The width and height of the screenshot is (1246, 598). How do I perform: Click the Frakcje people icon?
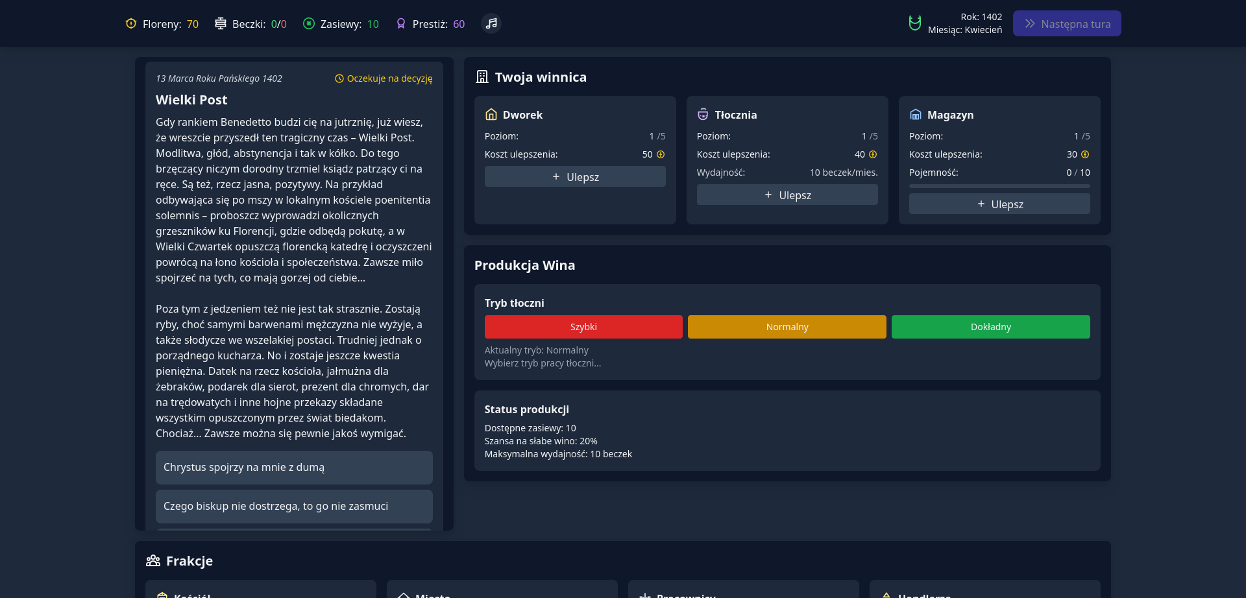(153, 560)
